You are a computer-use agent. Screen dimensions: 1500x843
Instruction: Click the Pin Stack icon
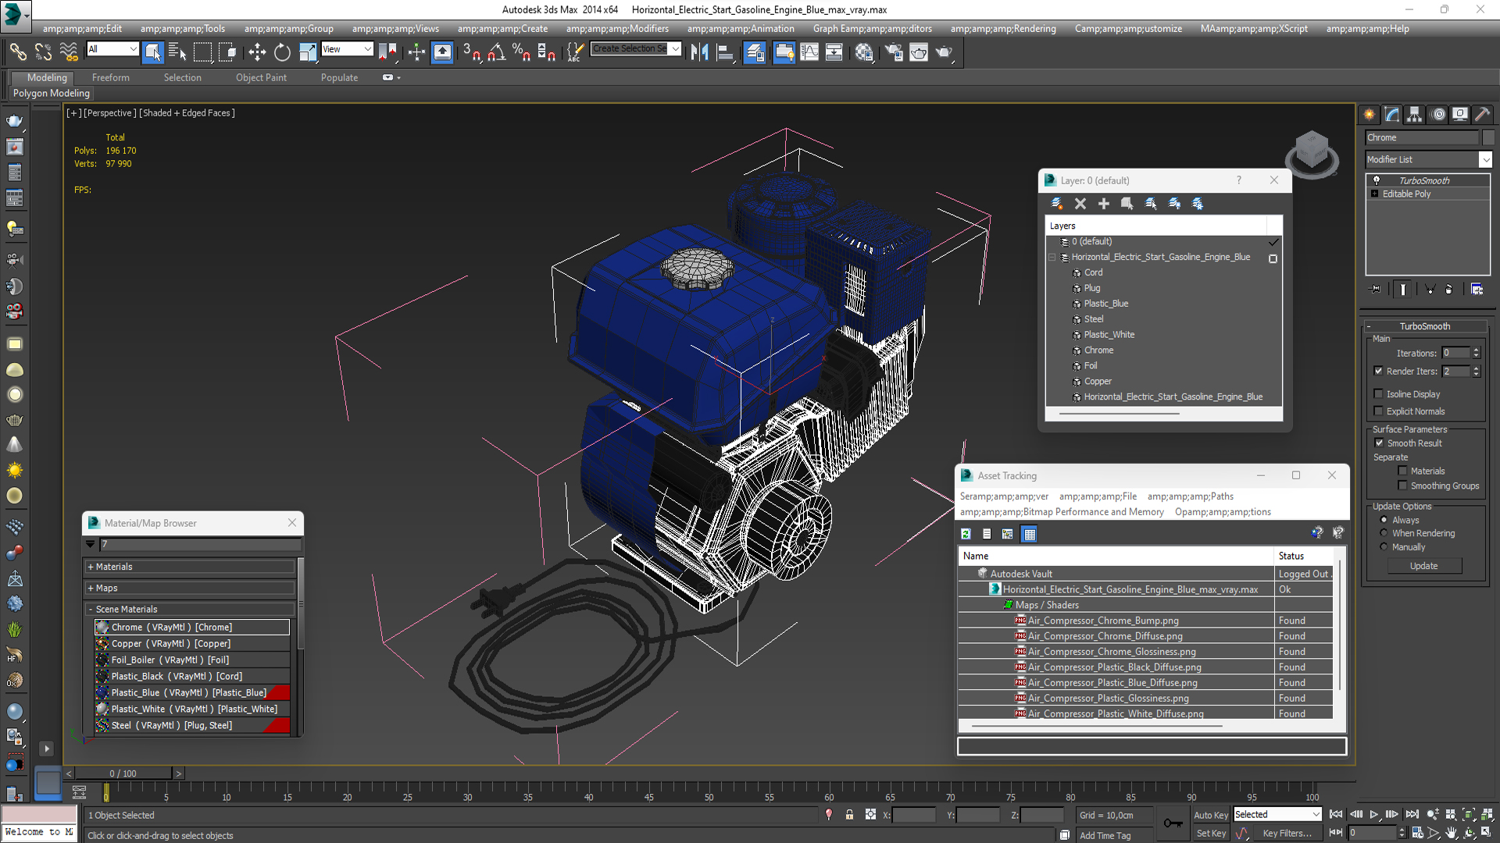pyautogui.click(x=1377, y=289)
